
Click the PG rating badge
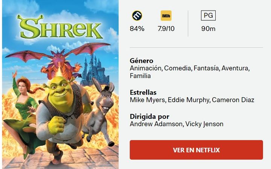(208, 15)
